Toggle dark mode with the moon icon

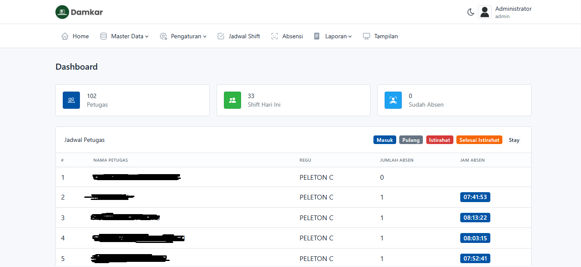click(471, 12)
